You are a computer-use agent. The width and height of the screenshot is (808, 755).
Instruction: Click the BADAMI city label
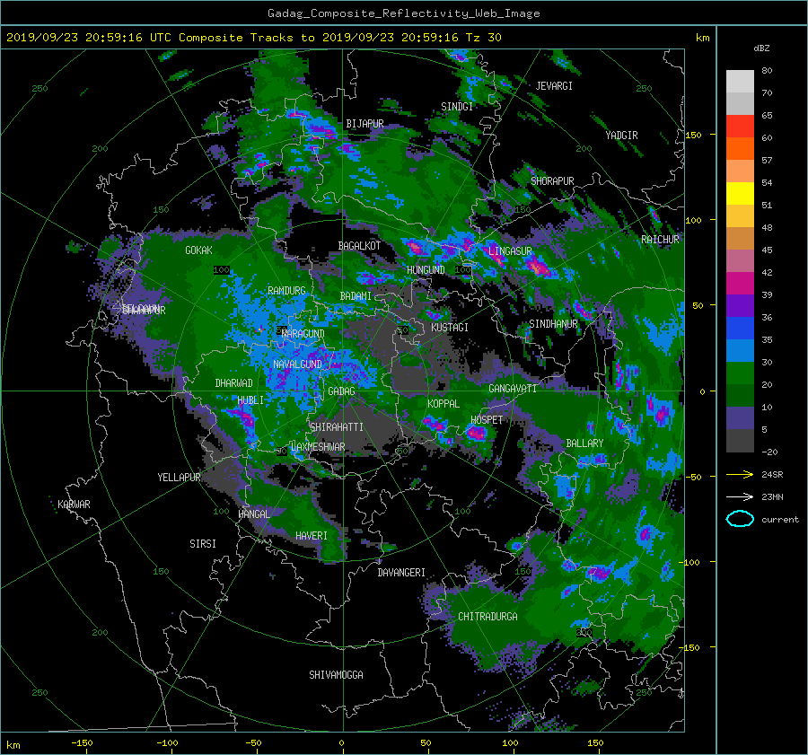(x=356, y=296)
